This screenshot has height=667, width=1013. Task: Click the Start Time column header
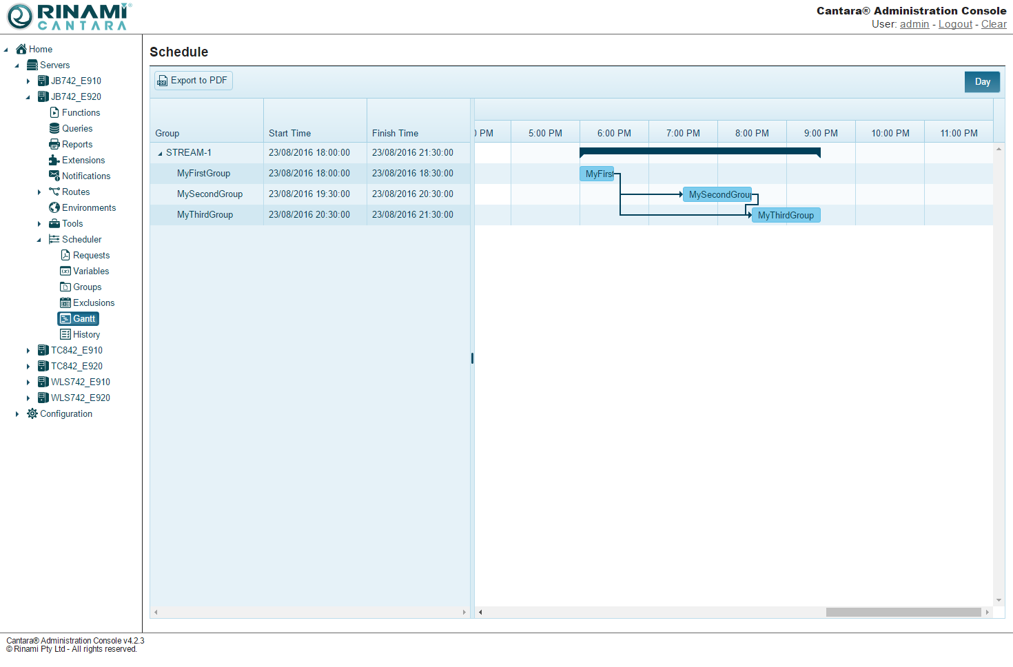point(289,133)
